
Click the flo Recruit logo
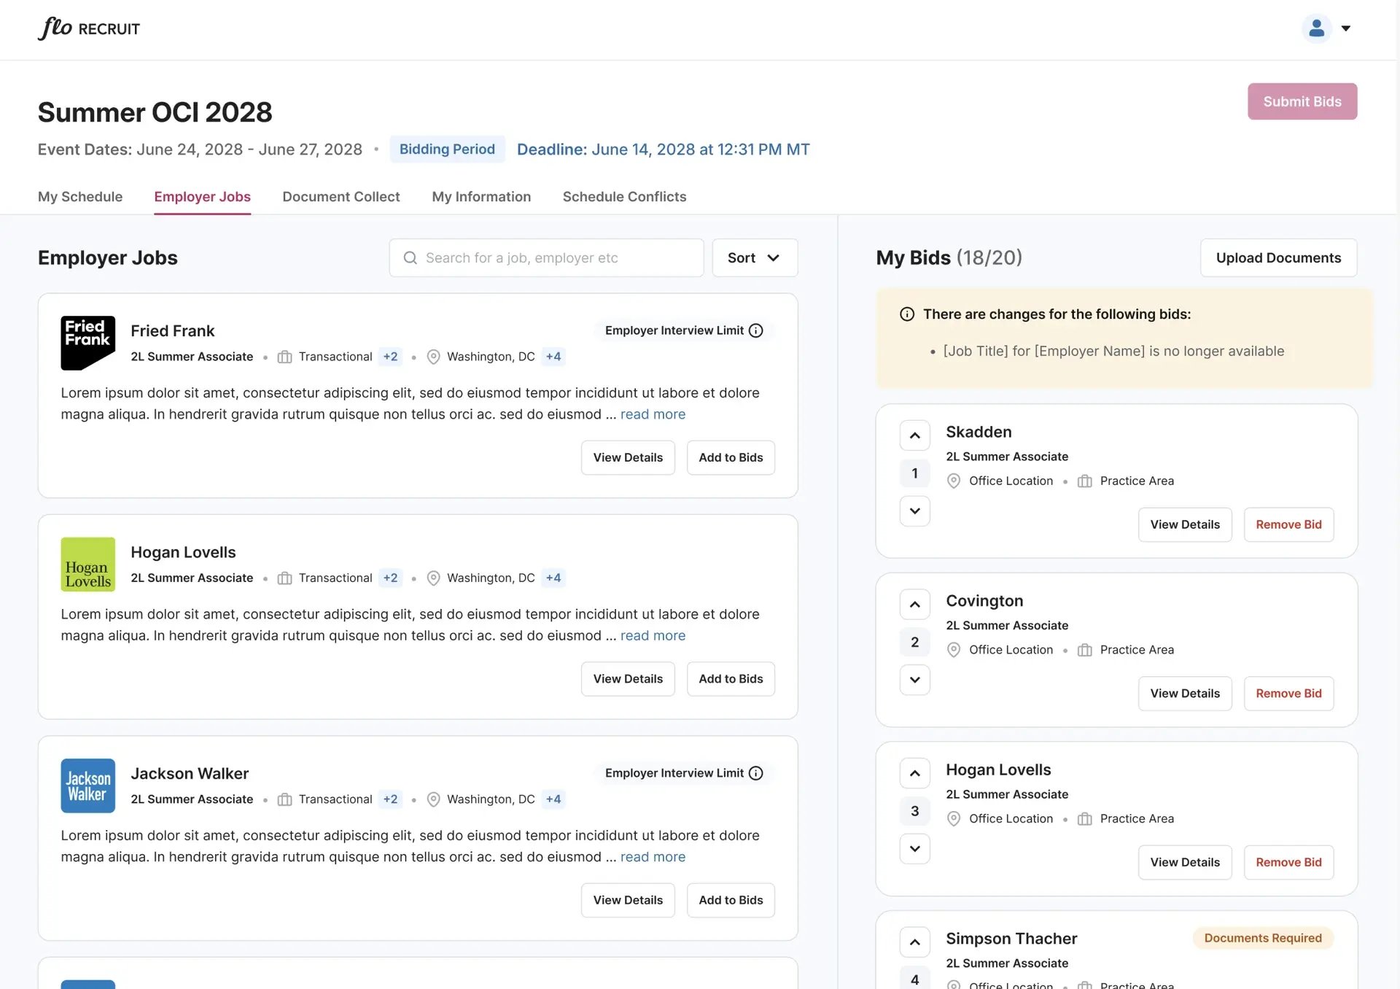(88, 28)
